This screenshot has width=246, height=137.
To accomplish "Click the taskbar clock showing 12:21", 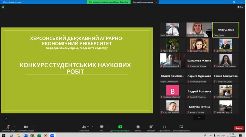I will click(232, 135).
